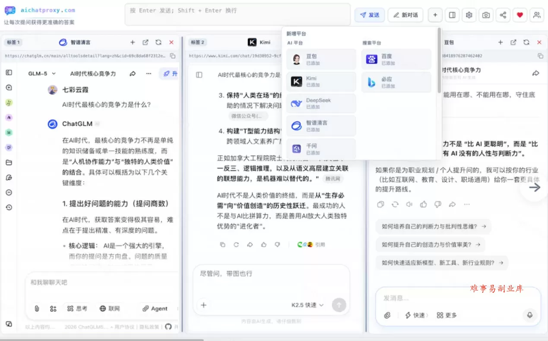Click Kimi's round send arrow button
The image size is (548, 341).
(x=339, y=305)
